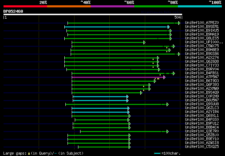This screenshot has width=225, height=156.
Task: Select the UniRef100_B4FBS1 label
Action: point(202,73)
